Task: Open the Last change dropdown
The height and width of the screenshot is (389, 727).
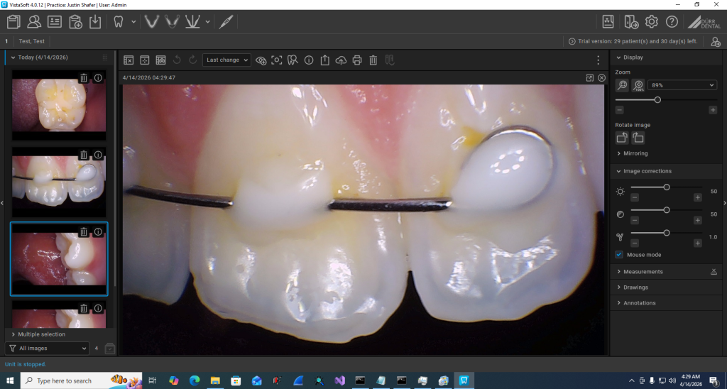Action: 226,60
